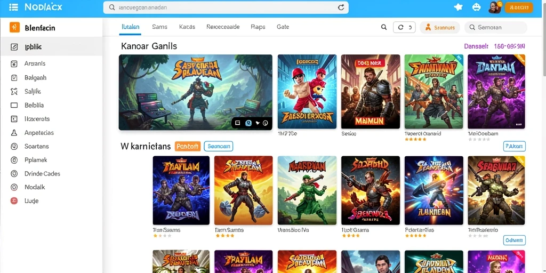
Task: Click the magnifier icon beside the tabs
Action: [384, 27]
